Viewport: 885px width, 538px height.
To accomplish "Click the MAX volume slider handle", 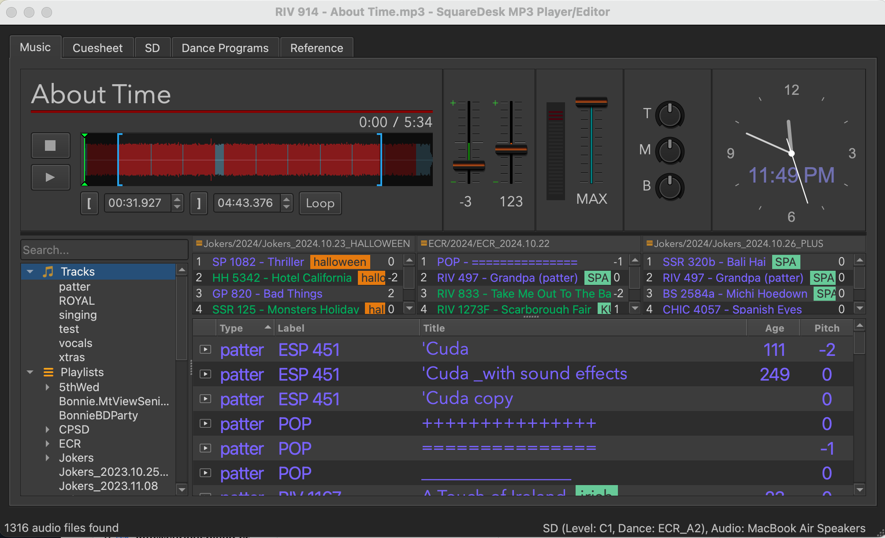I will pos(591,102).
